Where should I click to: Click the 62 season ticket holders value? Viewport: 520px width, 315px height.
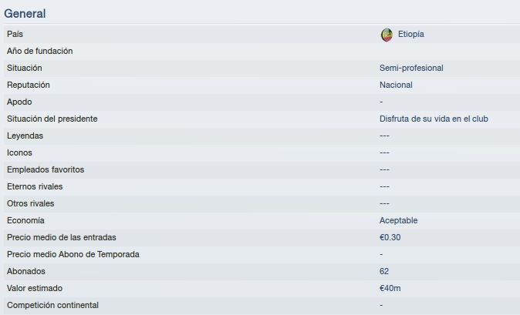384,271
